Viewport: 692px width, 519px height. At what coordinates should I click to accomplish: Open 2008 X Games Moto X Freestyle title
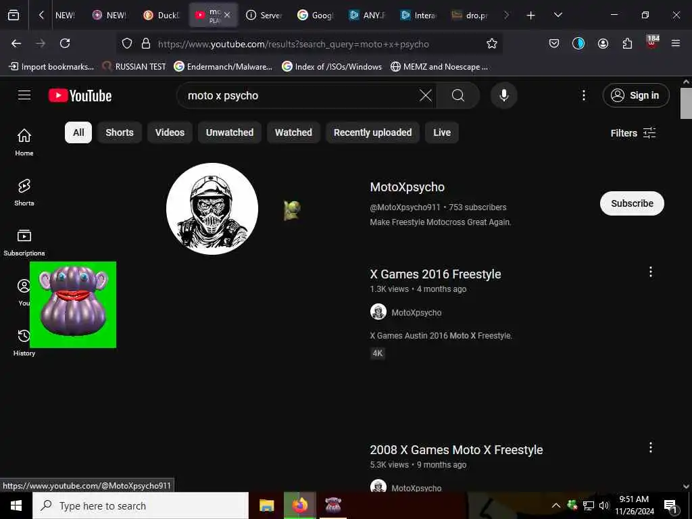456,449
